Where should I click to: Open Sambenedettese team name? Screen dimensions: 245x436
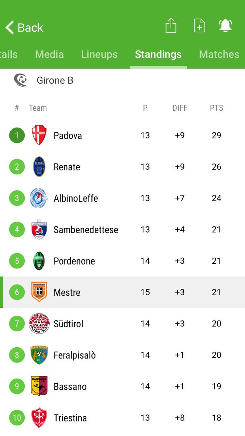[86, 230]
